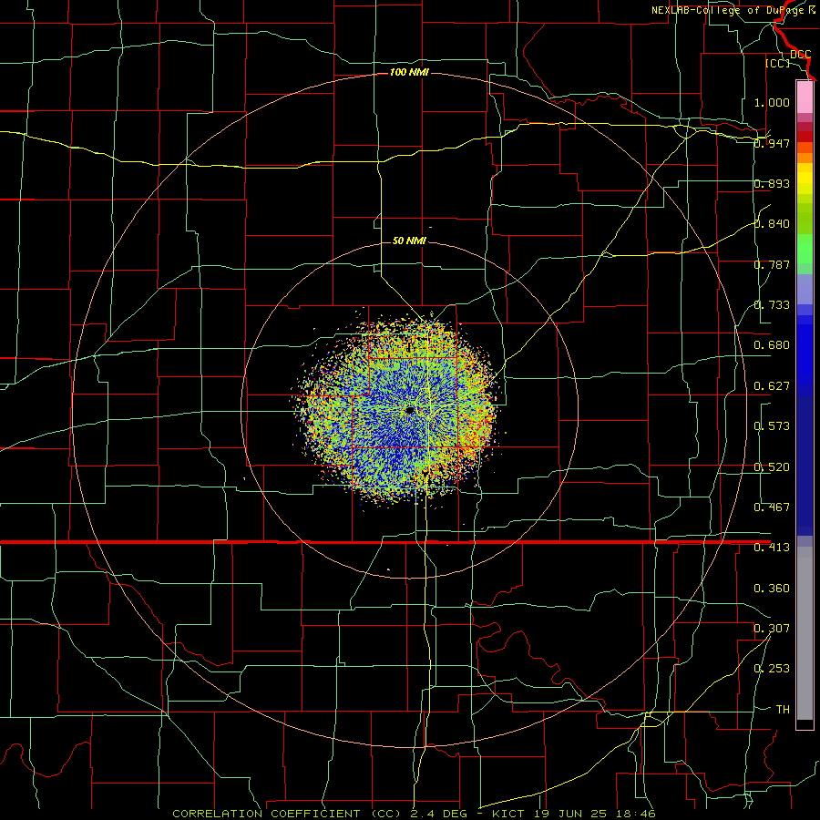Click the 1.000 legend value
Image resolution: width=820 pixels, height=820 pixels.
click(772, 102)
